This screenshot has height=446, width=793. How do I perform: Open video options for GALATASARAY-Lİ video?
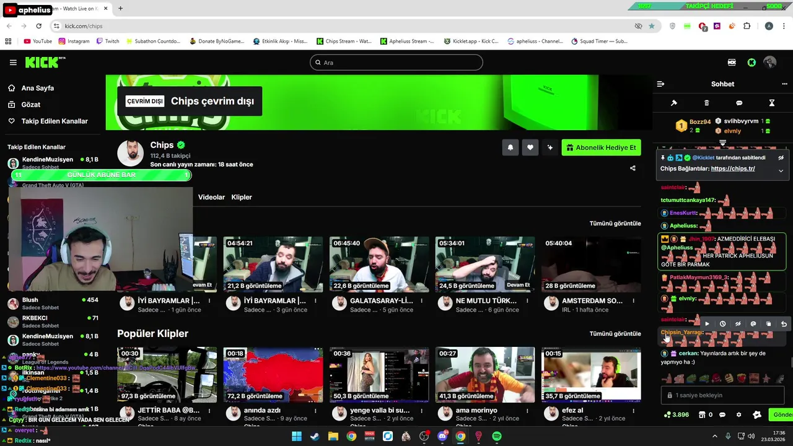(x=422, y=301)
